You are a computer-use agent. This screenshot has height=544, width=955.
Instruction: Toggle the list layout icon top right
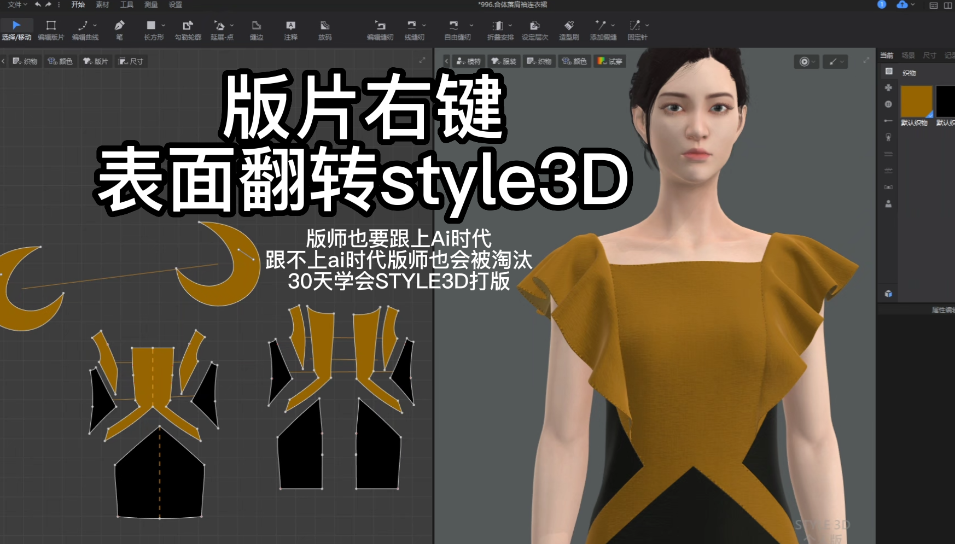pyautogui.click(x=934, y=5)
